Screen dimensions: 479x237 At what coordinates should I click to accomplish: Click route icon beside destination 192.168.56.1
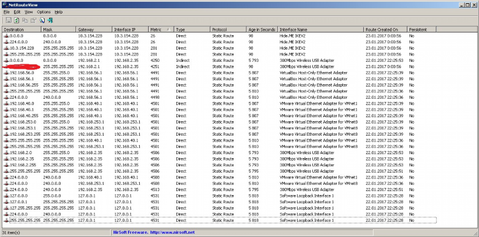tap(6, 79)
